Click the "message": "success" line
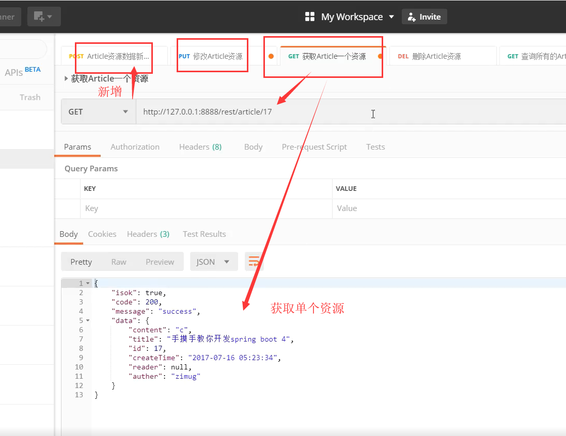566x436 pixels. tap(155, 311)
